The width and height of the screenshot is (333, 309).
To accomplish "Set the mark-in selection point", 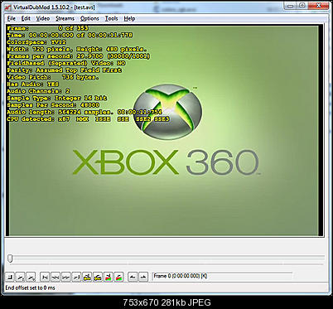I will coord(133,277).
